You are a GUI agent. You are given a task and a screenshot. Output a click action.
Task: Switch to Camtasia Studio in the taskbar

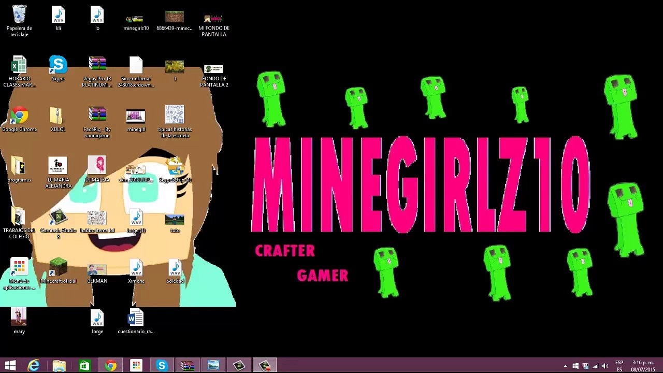click(x=239, y=366)
